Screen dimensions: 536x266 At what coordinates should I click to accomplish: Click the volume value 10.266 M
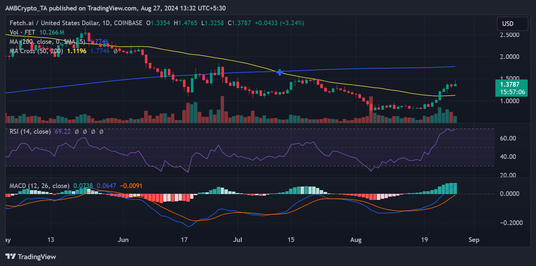tap(51, 32)
